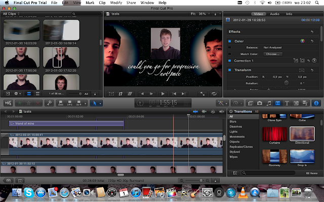The height and width of the screenshot is (202, 324).
Task: Open the edit mode dropdown arrow
Action: [x=86, y=103]
